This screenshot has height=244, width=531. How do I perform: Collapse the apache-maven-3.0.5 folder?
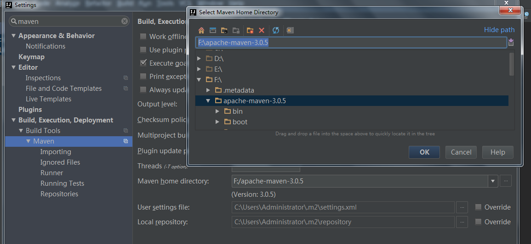(208, 101)
